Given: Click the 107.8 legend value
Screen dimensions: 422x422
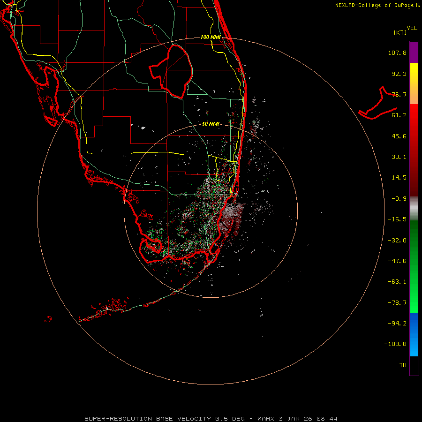Looking at the screenshot, I should click(397, 53).
